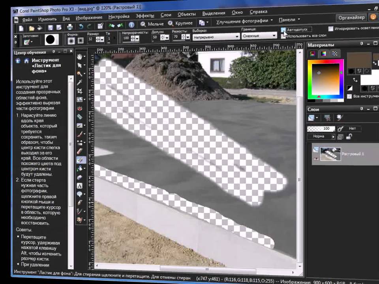
Task: Click the New image icon
Action: tap(21, 28)
